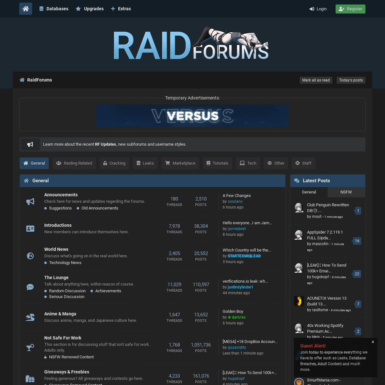The image size is (385, 385).
Task: Click Not Safe For Work cocktail icon
Action: point(30,347)
